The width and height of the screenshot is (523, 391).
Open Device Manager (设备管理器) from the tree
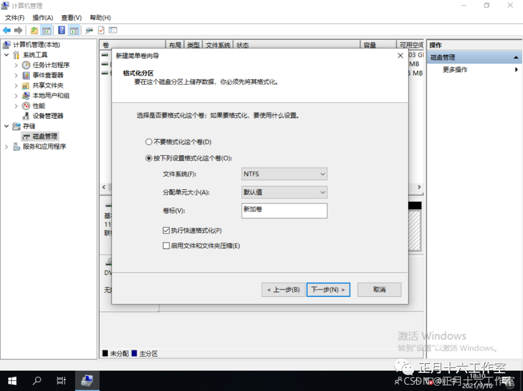click(45, 116)
